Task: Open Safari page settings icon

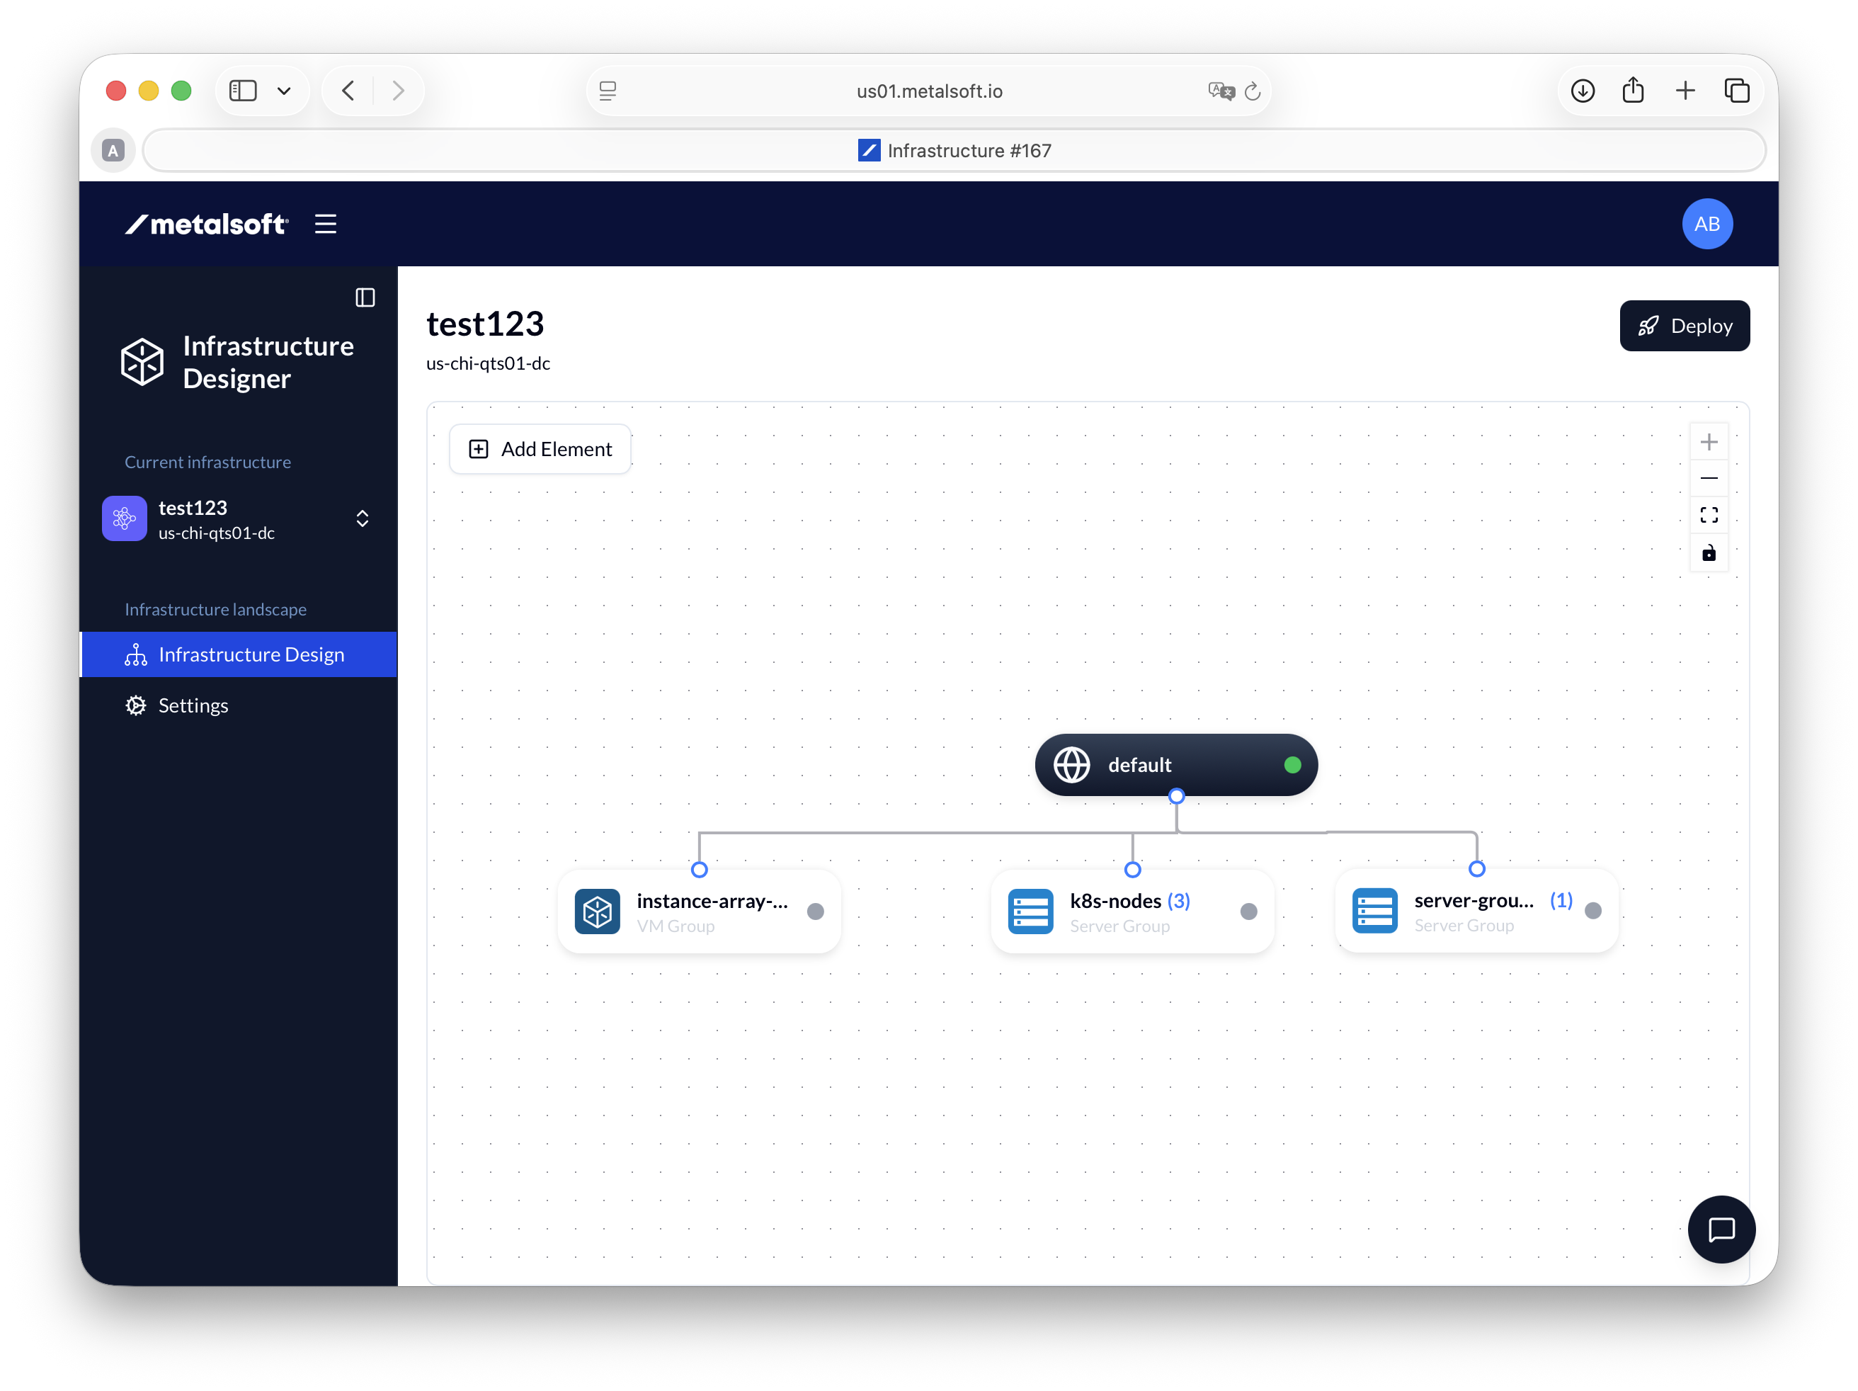Action: tap(608, 91)
